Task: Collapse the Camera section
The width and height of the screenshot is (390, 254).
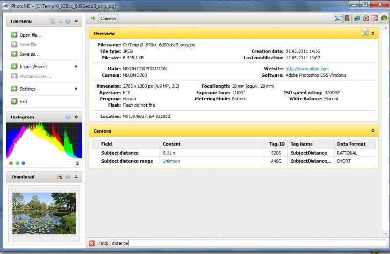Action: click(373, 131)
